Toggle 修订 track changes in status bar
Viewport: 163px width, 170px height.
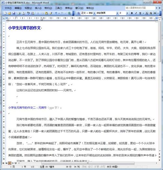(90, 167)
